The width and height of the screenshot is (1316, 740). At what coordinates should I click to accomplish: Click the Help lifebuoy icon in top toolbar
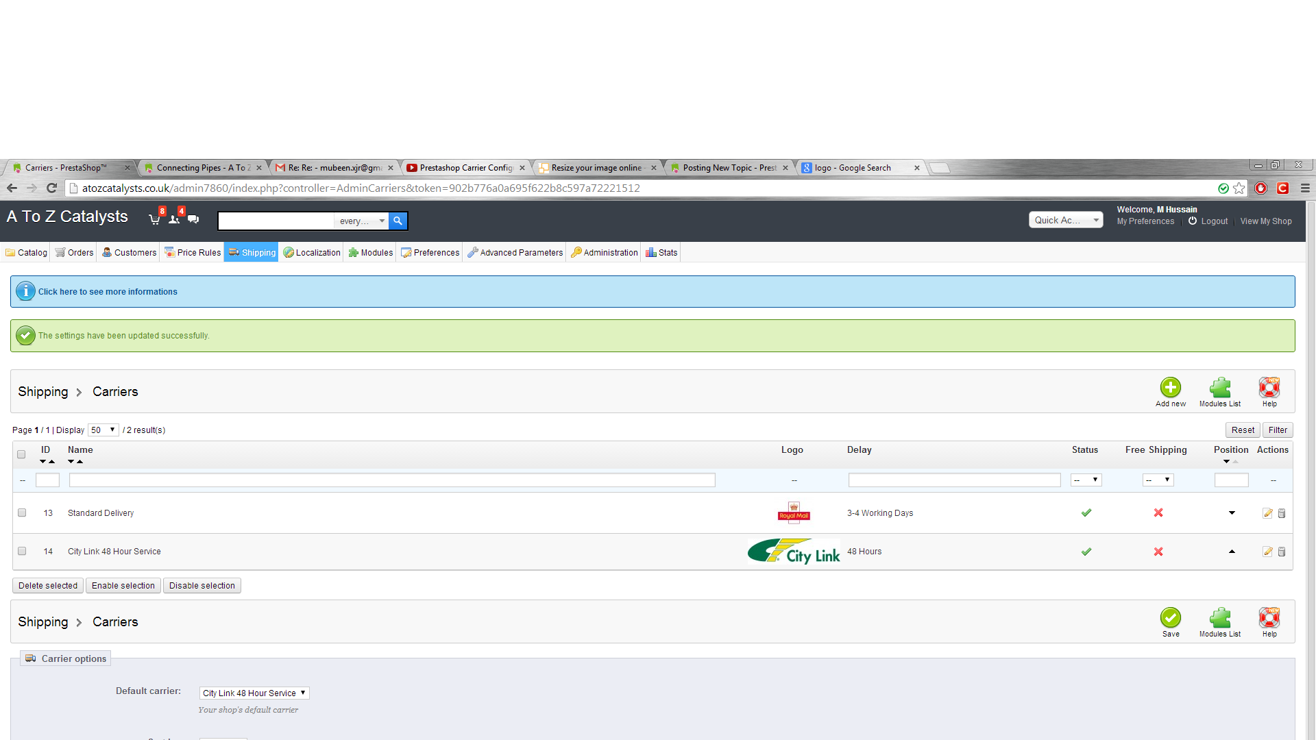1269,388
